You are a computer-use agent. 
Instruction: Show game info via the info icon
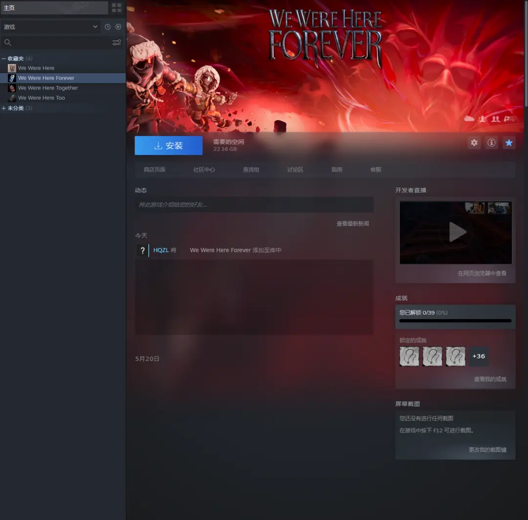[492, 143]
